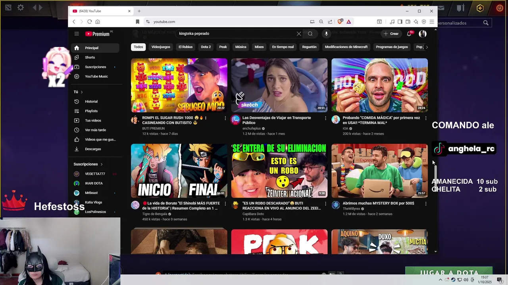Select the Modificaciones de Minecraft chip

point(346,47)
